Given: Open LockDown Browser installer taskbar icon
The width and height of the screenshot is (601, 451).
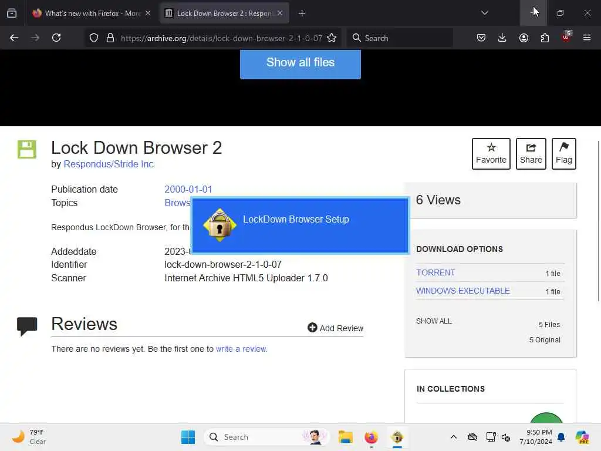Looking at the screenshot, I should pyautogui.click(x=397, y=437).
